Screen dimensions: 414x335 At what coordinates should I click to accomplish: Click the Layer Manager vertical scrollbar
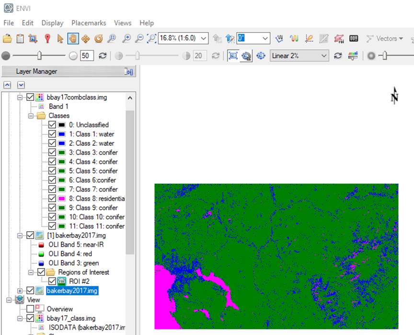(x=130, y=182)
